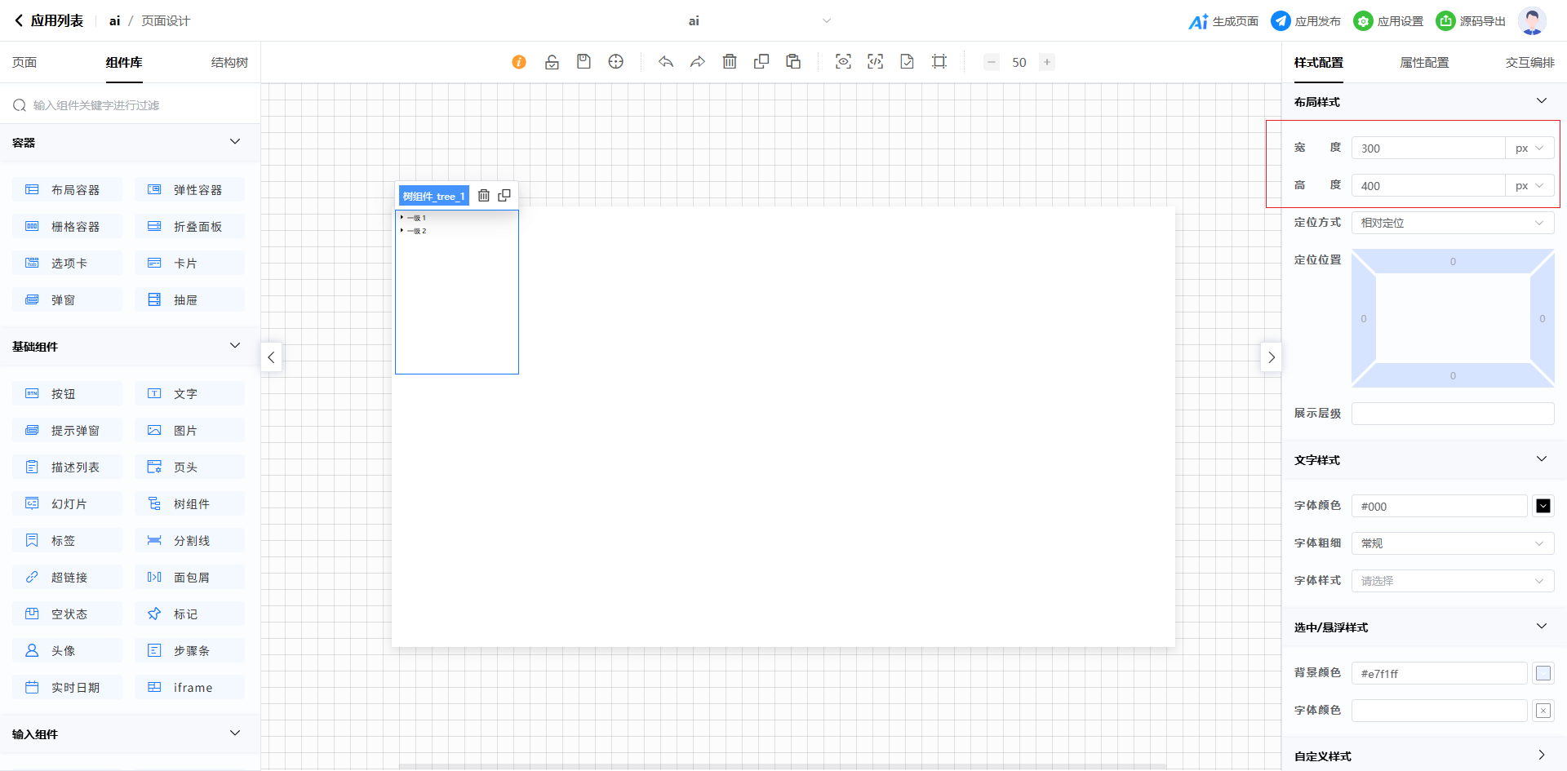Open the 字体粗细 dropdown
Screen dimensions: 1567x771
1452,543
